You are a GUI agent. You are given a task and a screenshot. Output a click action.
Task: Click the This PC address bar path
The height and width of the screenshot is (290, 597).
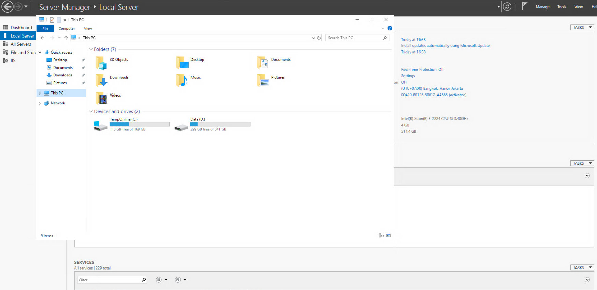pyautogui.click(x=89, y=38)
